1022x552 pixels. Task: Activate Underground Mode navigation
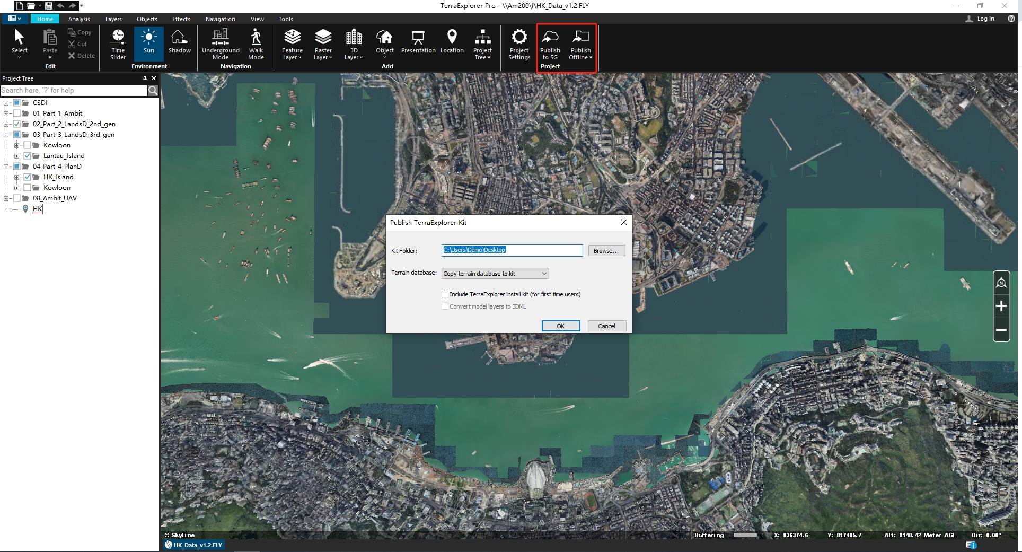[x=221, y=44]
